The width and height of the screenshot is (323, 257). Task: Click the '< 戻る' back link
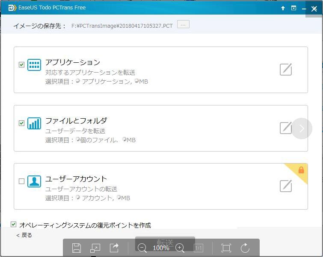(x=24, y=235)
